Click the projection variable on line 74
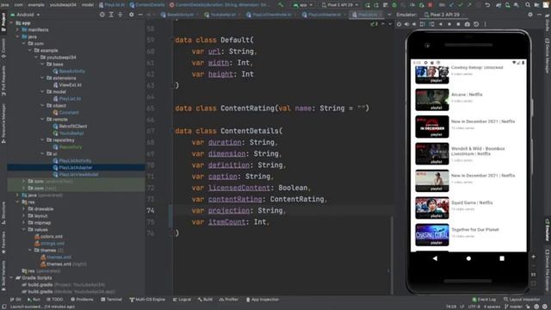The image size is (551, 310). (229, 210)
